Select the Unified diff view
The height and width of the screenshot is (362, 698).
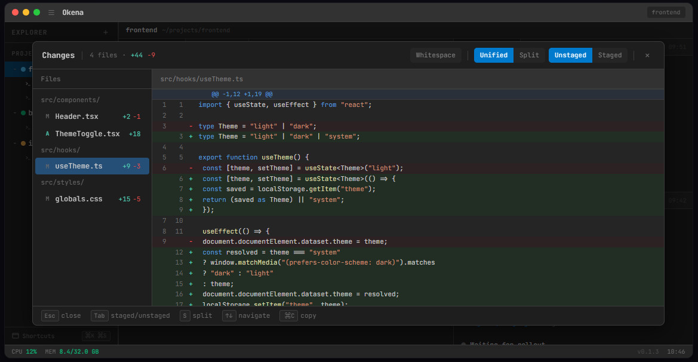pyautogui.click(x=493, y=55)
